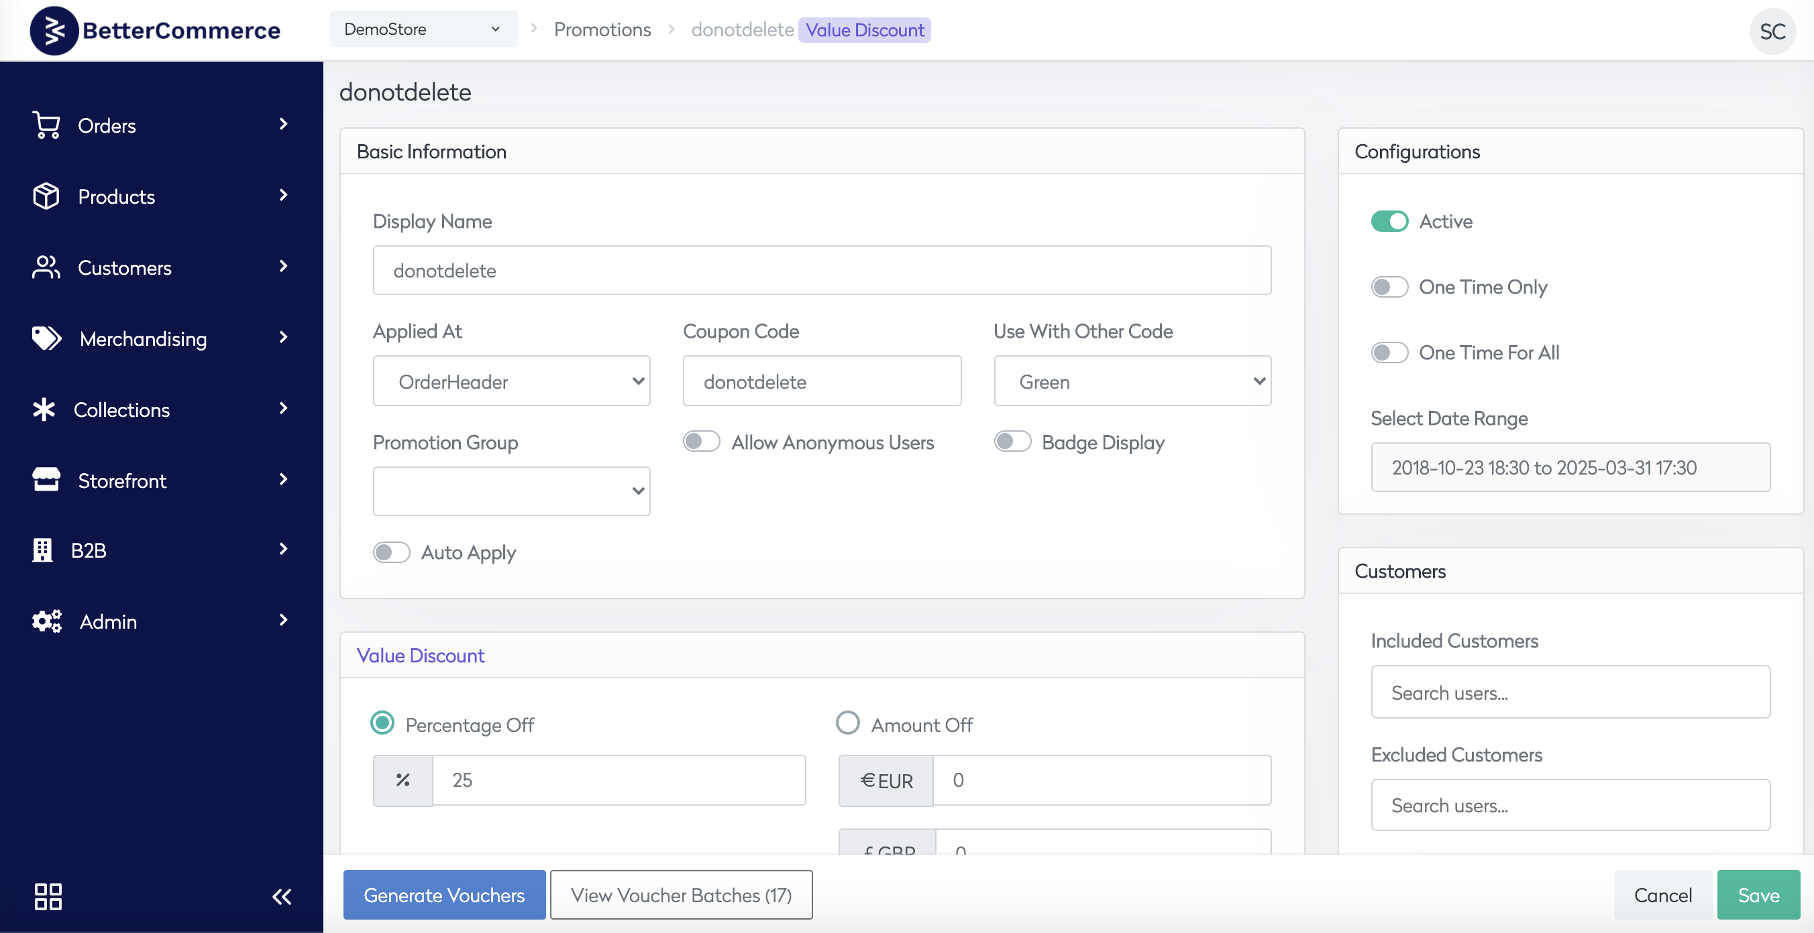This screenshot has height=933, width=1814.
Task: Toggle the Badge Display switch
Action: (1012, 441)
